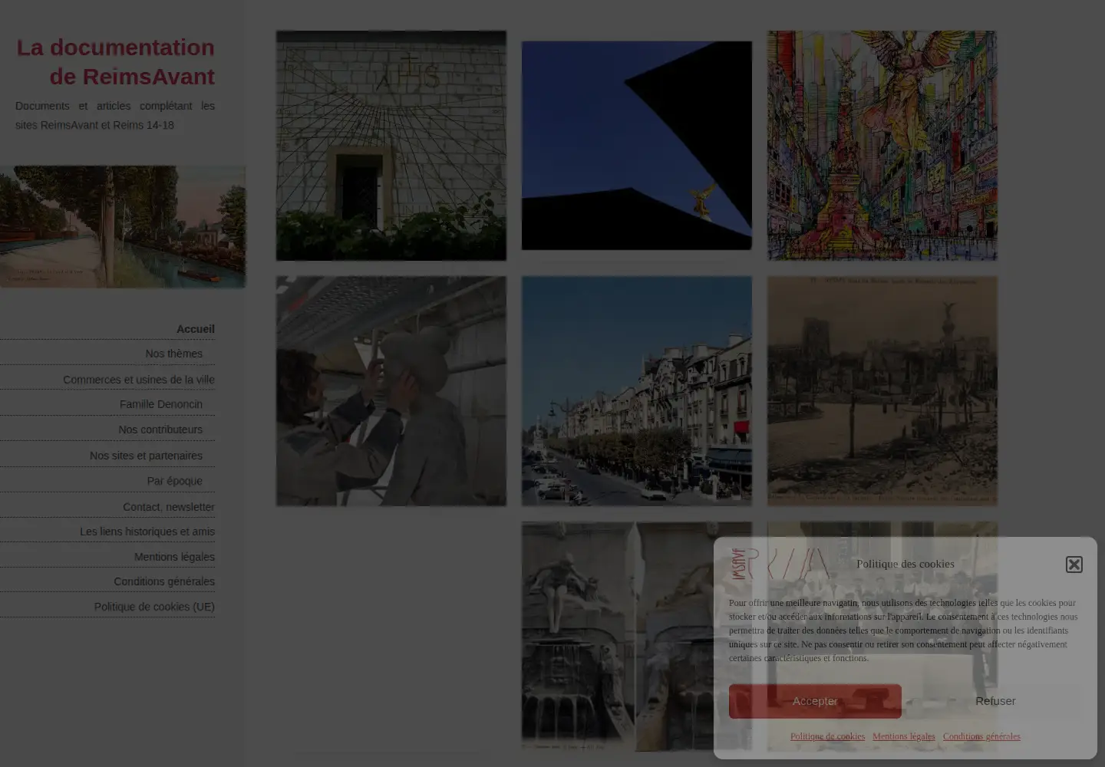Open the Famille Denoncin menu item
1105x767 pixels.
coord(161,404)
